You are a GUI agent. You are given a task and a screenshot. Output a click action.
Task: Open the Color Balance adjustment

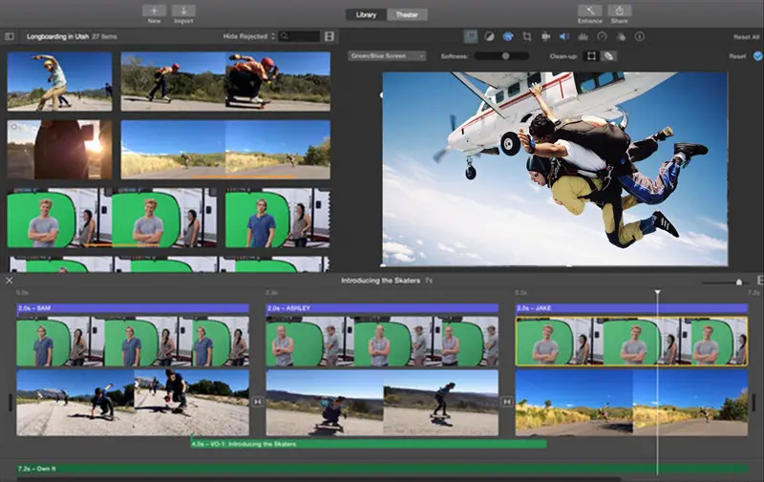point(489,36)
